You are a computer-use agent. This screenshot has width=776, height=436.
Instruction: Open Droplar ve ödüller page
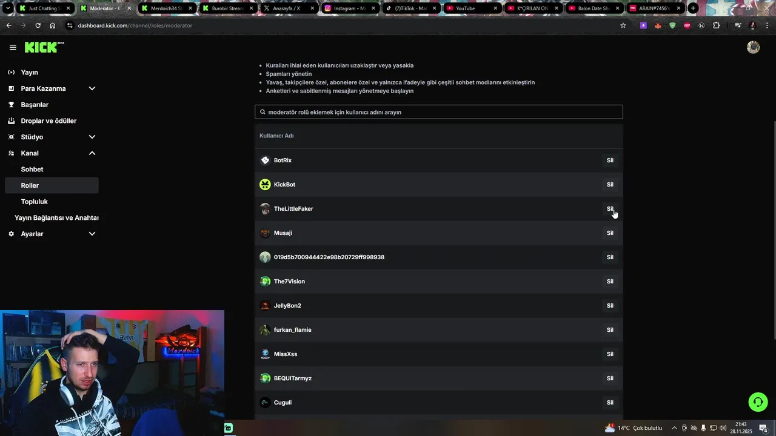[52, 121]
